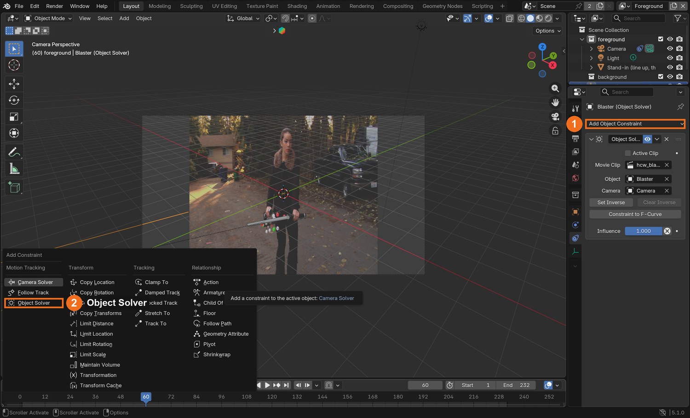This screenshot has width=690, height=418.
Task: Select the Cursor tool in toolbar
Action: (14, 65)
